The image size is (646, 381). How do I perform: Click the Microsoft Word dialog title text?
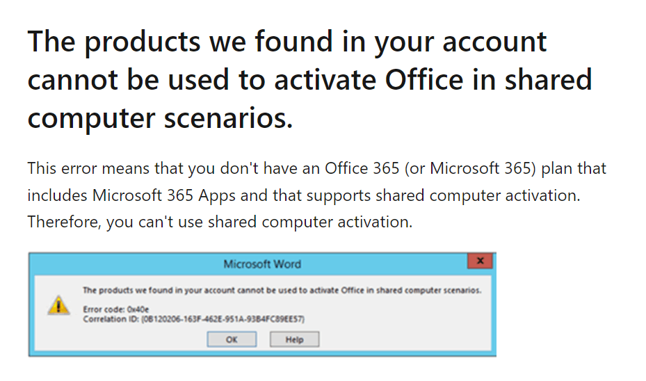[262, 264]
